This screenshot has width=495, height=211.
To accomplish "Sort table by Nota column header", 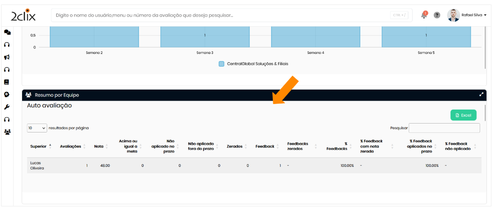I will click(x=99, y=146).
